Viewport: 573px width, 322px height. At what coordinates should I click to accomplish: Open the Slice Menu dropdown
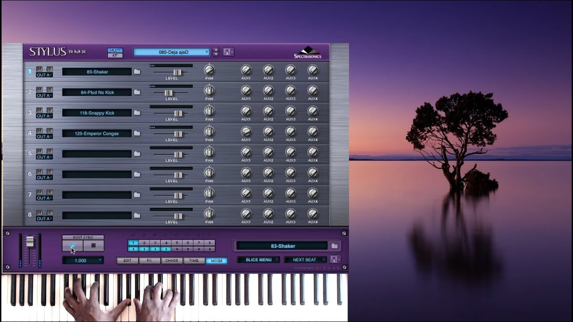[259, 260]
